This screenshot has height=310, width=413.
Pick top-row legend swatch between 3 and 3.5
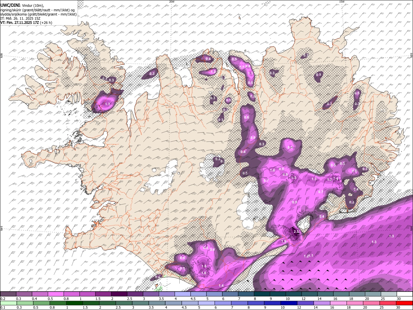151,294
